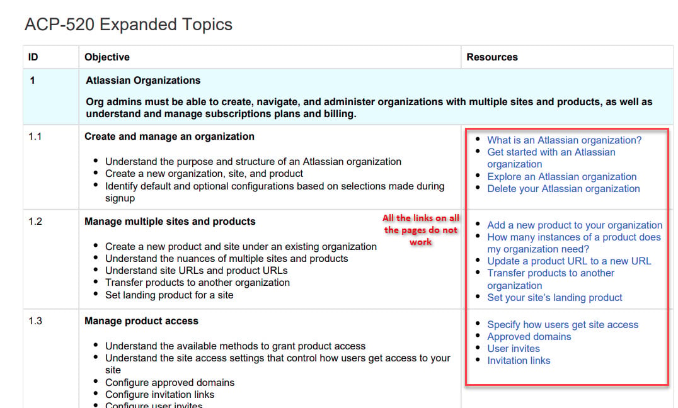Click the black "Transfer products to another organization" bullet
The width and height of the screenshot is (678, 408).
pyautogui.click(x=198, y=283)
